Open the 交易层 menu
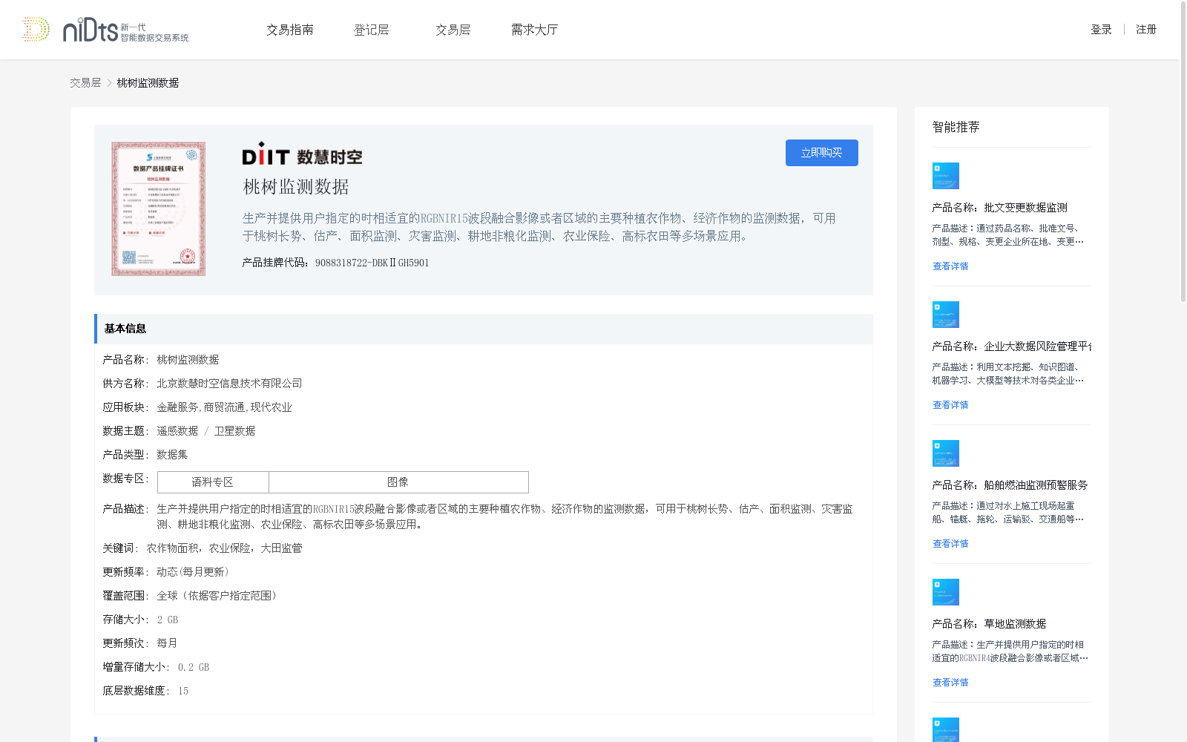 coord(453,30)
